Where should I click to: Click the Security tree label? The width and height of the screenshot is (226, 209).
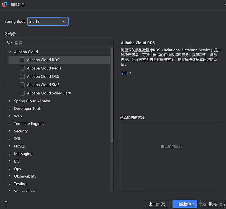pos(21,131)
